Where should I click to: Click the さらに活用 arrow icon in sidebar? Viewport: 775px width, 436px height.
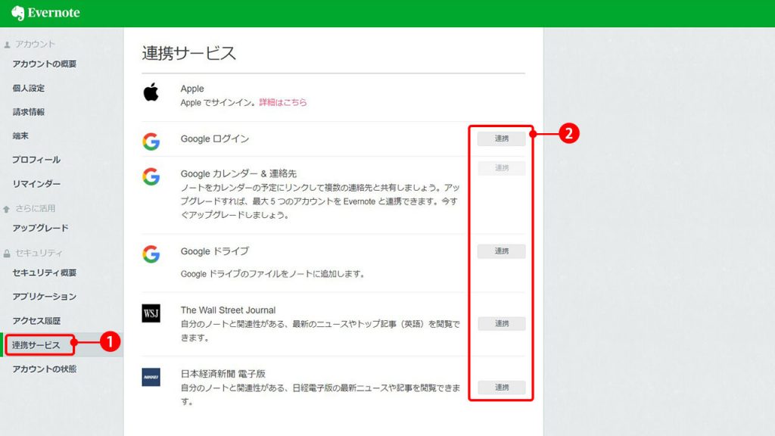click(x=6, y=209)
